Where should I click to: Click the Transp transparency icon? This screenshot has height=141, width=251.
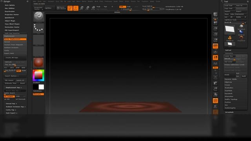(x=215, y=107)
